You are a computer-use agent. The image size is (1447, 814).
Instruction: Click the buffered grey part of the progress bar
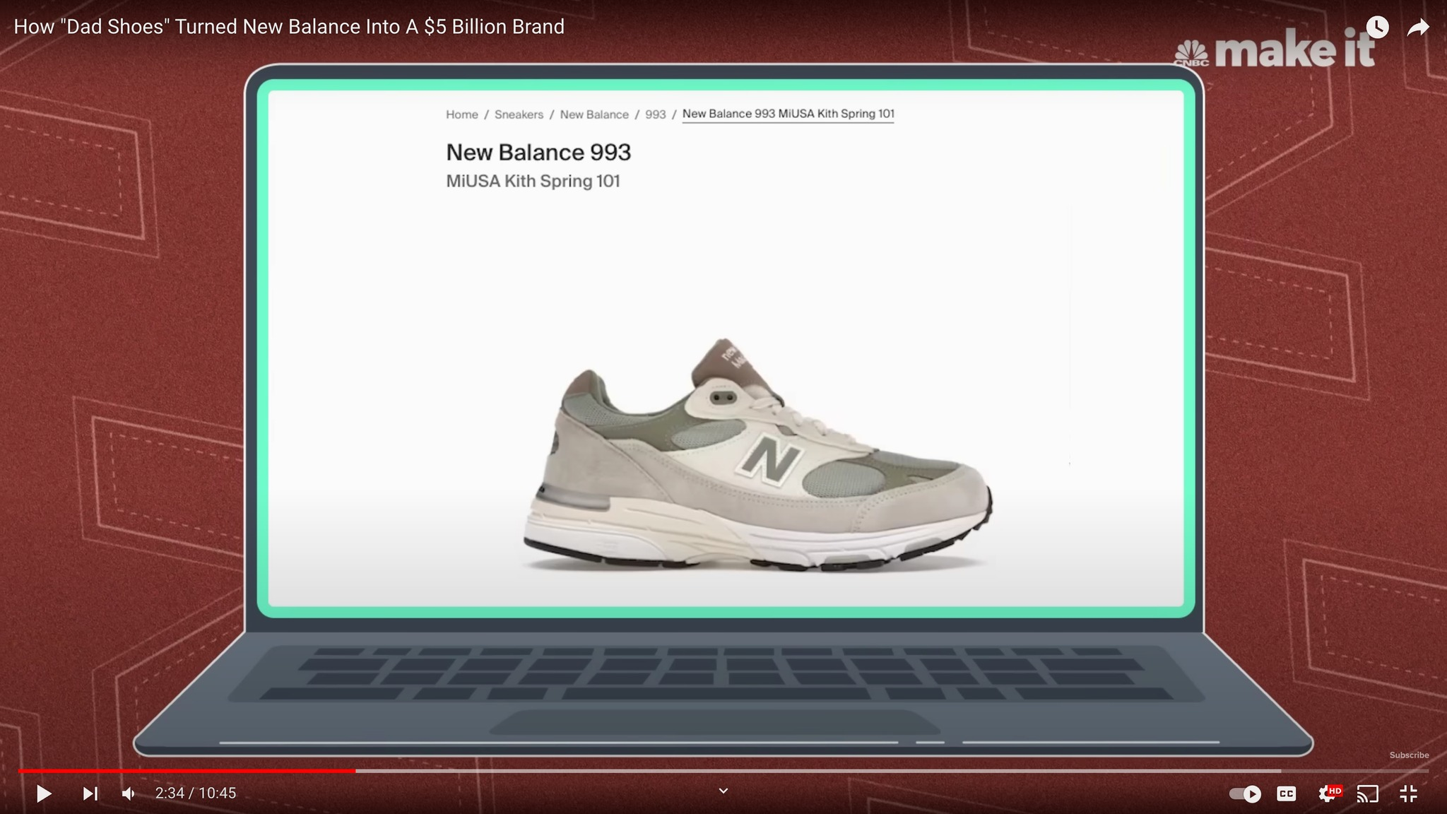pyautogui.click(x=818, y=771)
